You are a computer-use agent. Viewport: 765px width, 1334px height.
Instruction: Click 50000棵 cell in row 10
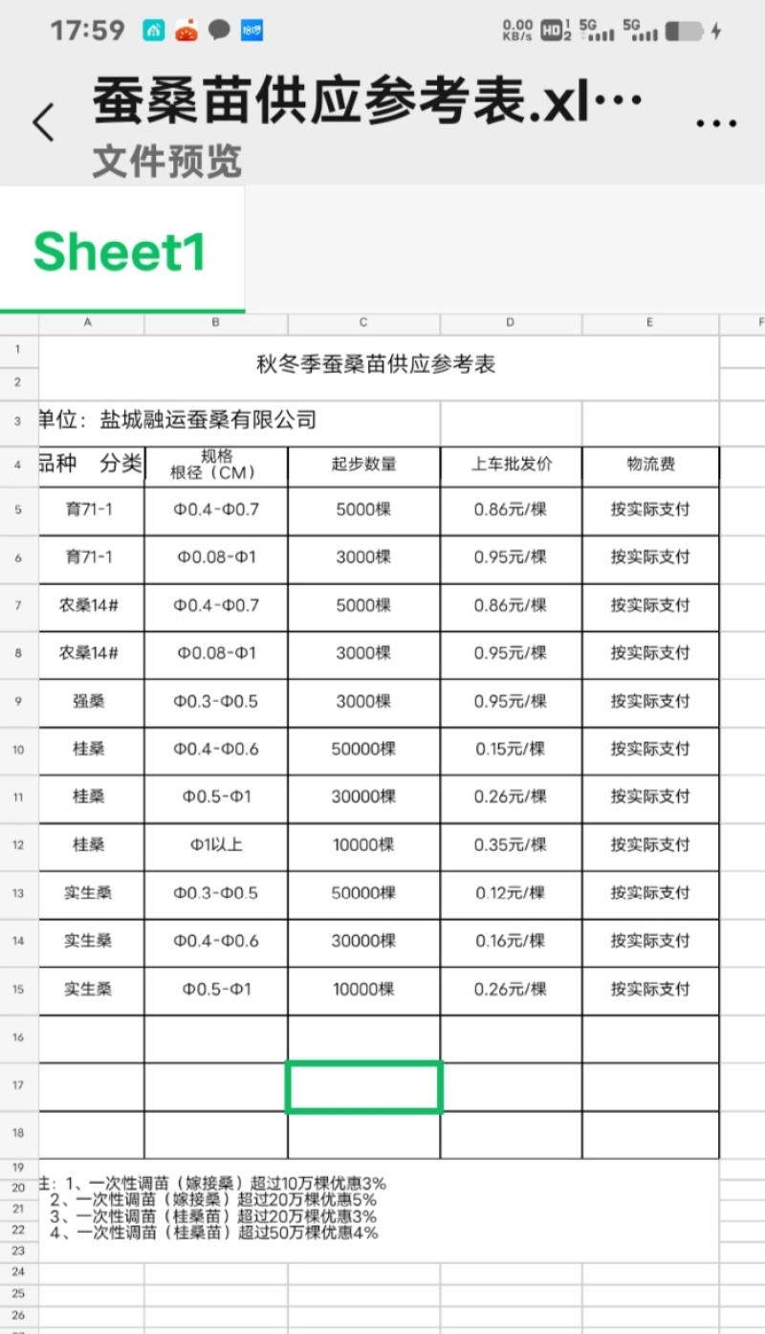coord(363,750)
